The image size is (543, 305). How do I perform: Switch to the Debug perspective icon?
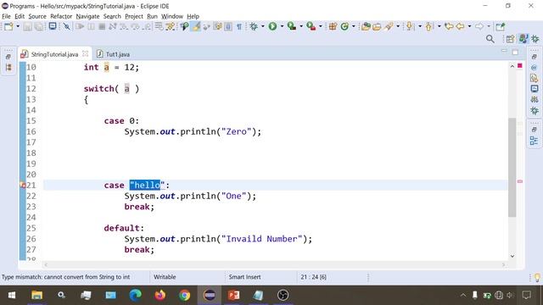(535, 39)
